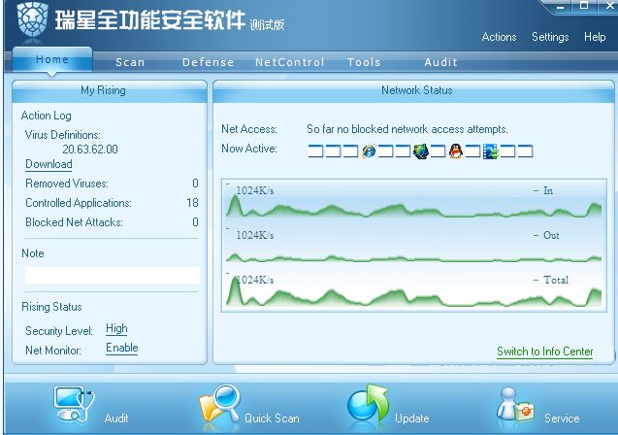Launch Update with the globe arrow icon
The width and height of the screenshot is (618, 435).
pos(368,403)
